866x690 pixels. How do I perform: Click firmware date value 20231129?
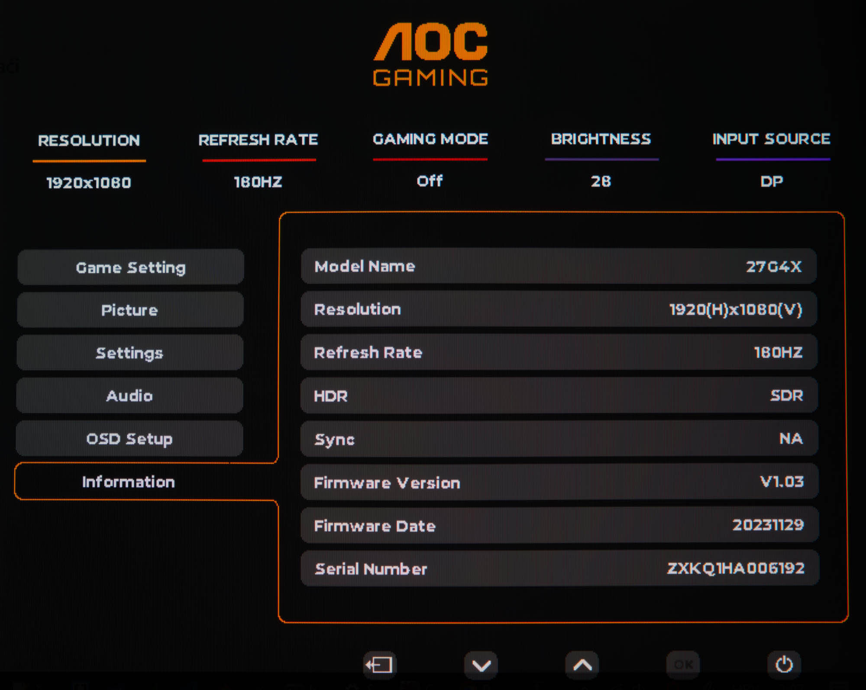pos(768,525)
